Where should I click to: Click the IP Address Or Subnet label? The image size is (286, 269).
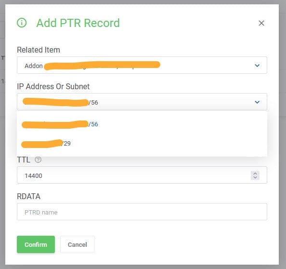point(53,86)
